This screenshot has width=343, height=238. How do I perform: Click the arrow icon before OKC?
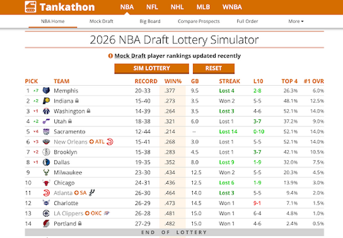pyautogui.click(x=87, y=213)
